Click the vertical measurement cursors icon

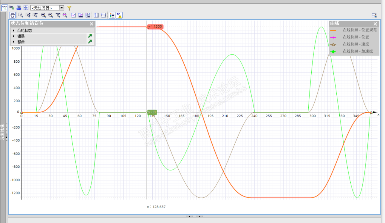tap(96, 15)
